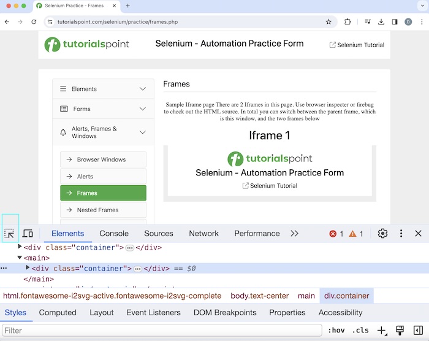
Task: Bookmark this page with the star icon
Action: [328, 21]
